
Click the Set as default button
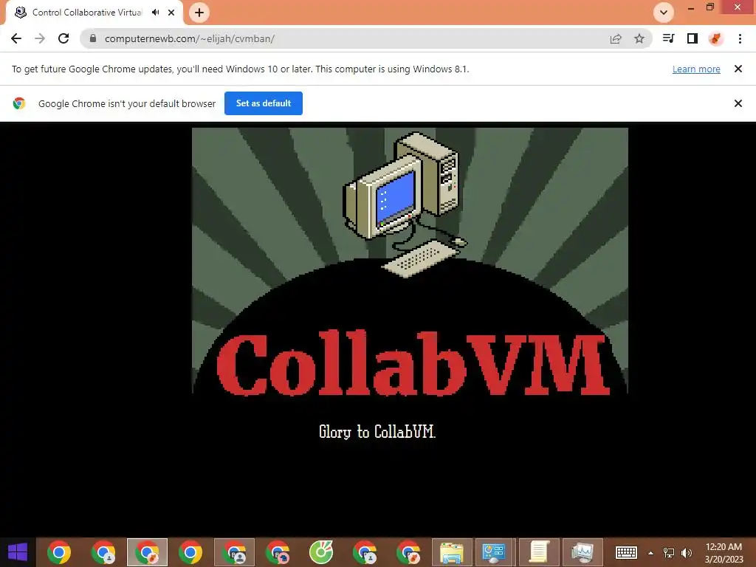pos(264,103)
